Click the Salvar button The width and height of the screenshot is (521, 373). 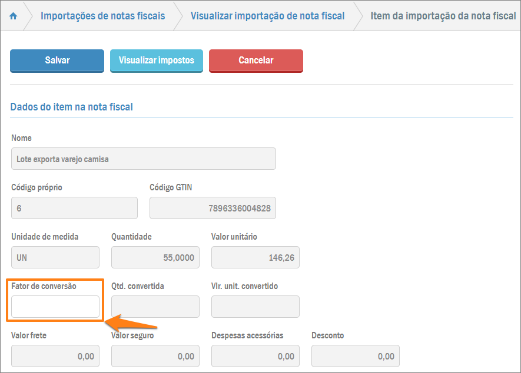(x=57, y=61)
